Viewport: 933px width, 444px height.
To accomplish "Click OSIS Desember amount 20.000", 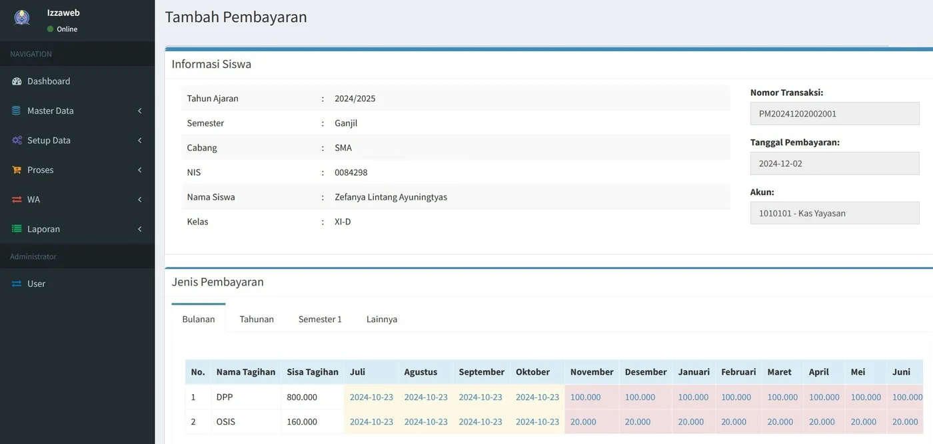I will tap(638, 422).
